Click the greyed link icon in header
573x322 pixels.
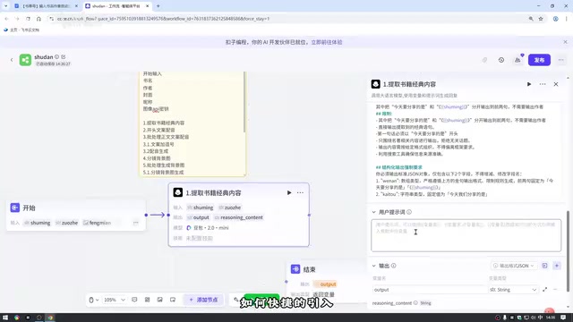coord(484,60)
